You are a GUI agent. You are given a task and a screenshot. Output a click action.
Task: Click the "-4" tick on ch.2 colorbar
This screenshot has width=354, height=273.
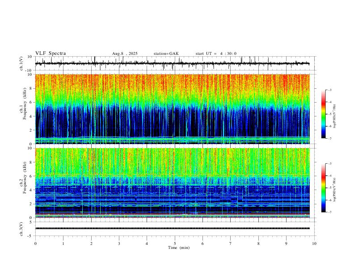pyautogui.click(x=329, y=176)
